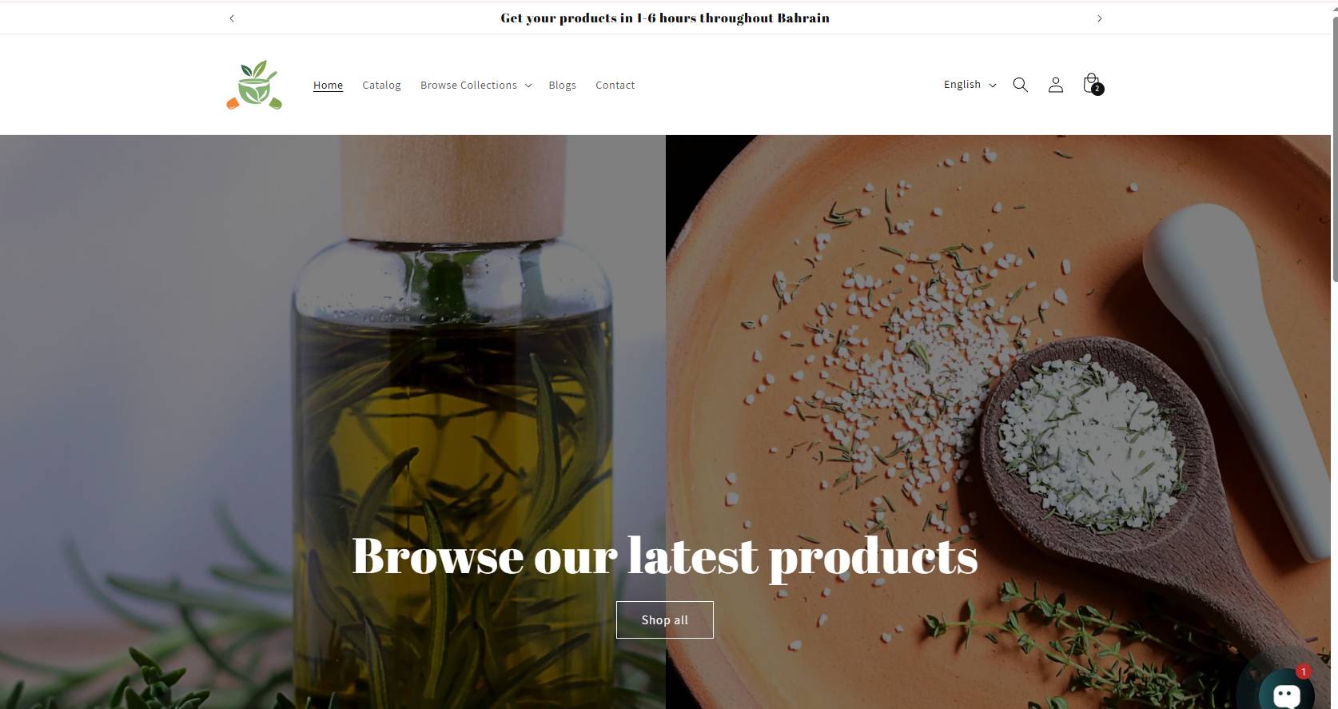1338x709 pixels.
Task: Show next announcement with right arrow
Action: click(x=1099, y=18)
